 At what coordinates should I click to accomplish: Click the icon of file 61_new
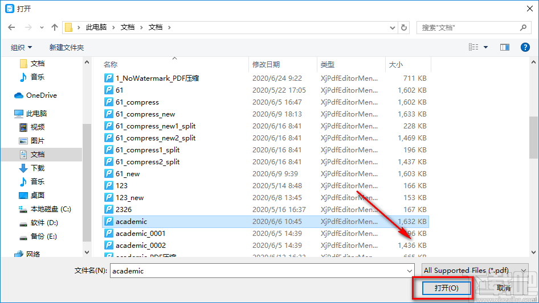(109, 173)
